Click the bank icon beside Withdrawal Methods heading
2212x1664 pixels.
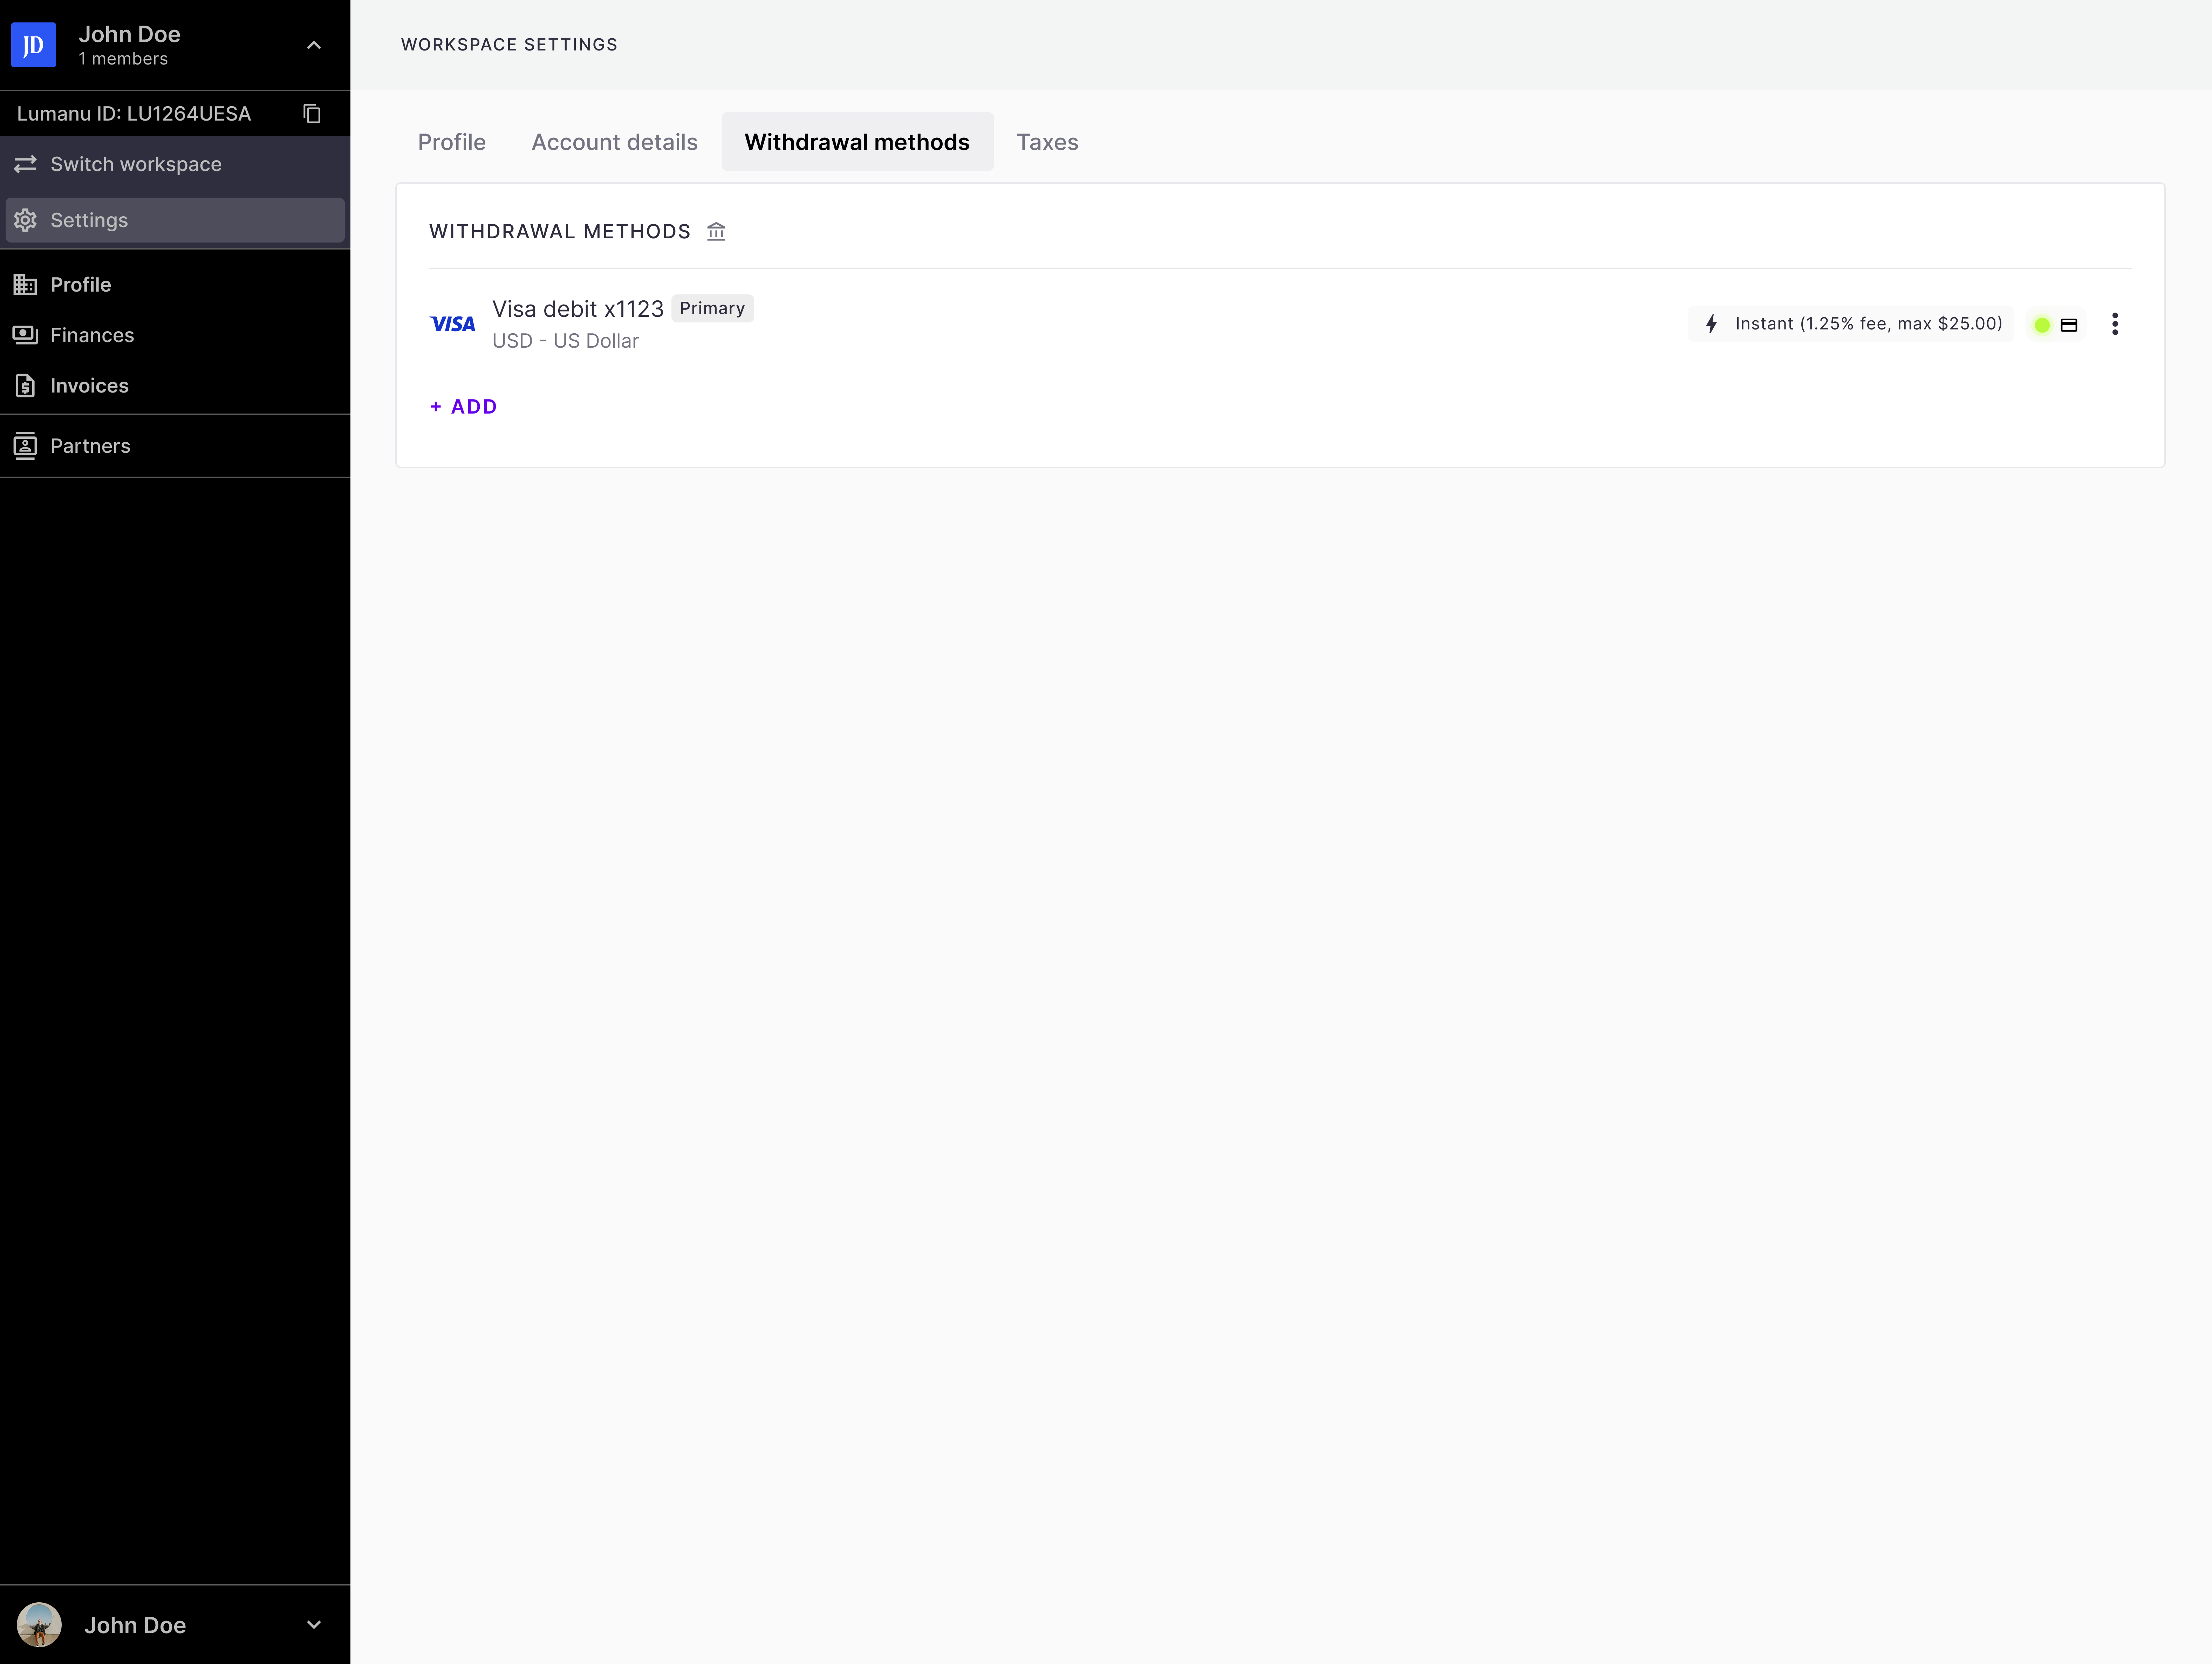[x=716, y=232]
